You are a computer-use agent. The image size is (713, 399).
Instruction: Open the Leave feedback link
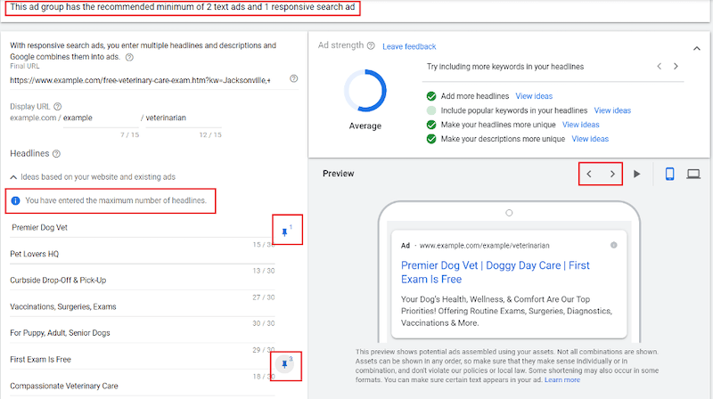coord(409,46)
